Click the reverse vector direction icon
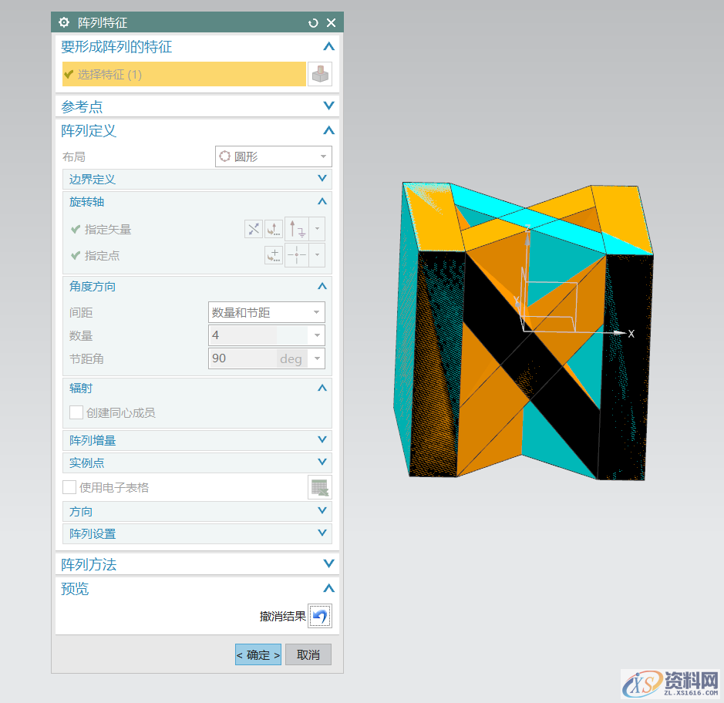 tap(254, 228)
